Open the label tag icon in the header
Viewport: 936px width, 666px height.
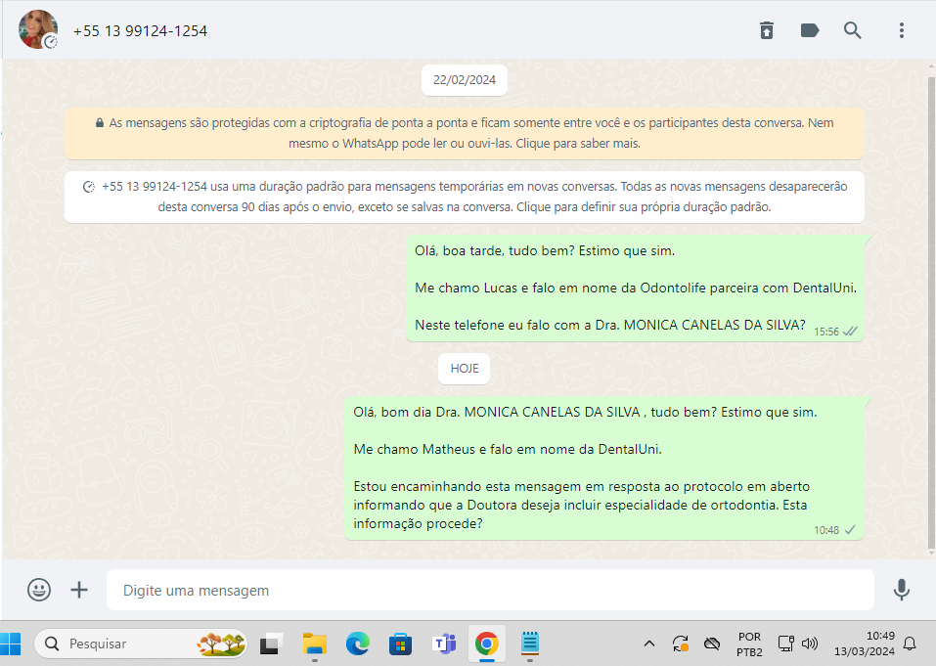click(810, 30)
